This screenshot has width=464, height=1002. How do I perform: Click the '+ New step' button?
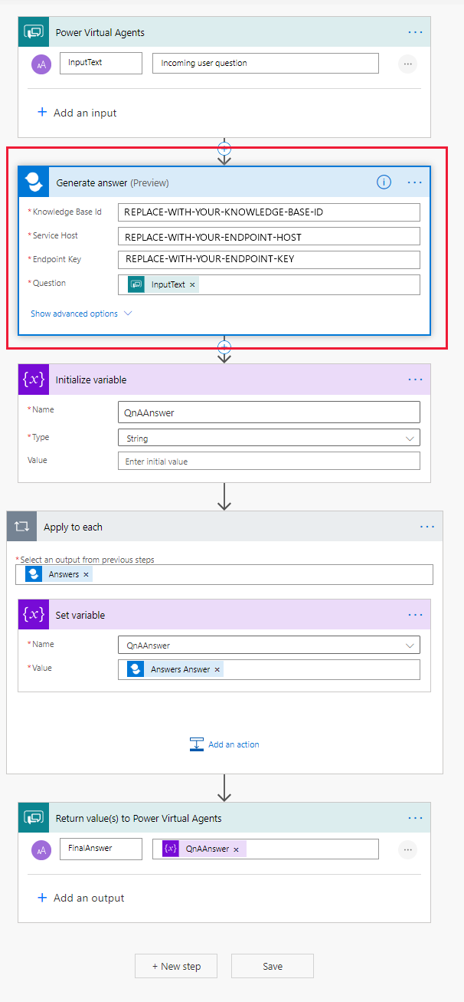176,966
